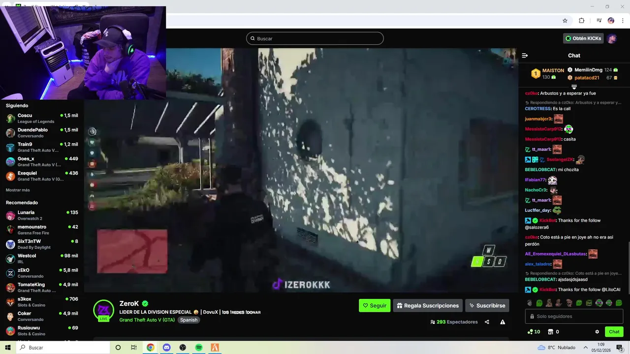This screenshot has height=354, width=630.
Task: Expand the gift leaderboard in chat
Action: pyautogui.click(x=574, y=87)
